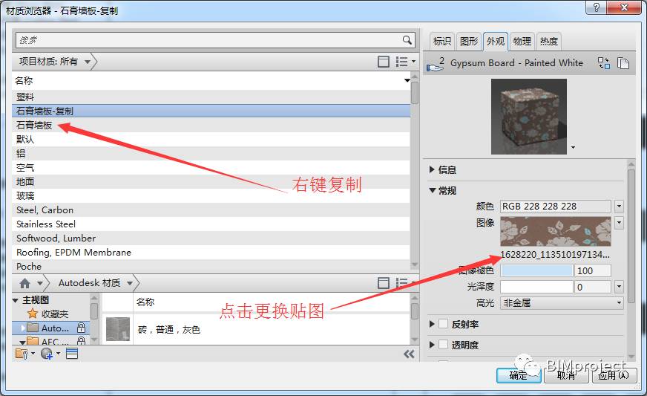Viewport: 647px width, 396px height.
Task: Collapse the library panel with double chevron
Action: (409, 354)
